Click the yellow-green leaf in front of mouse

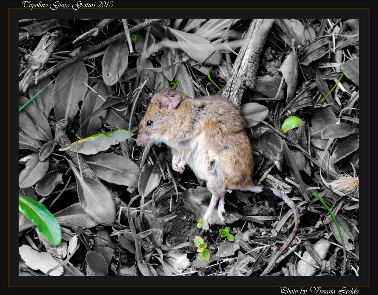click(100, 142)
